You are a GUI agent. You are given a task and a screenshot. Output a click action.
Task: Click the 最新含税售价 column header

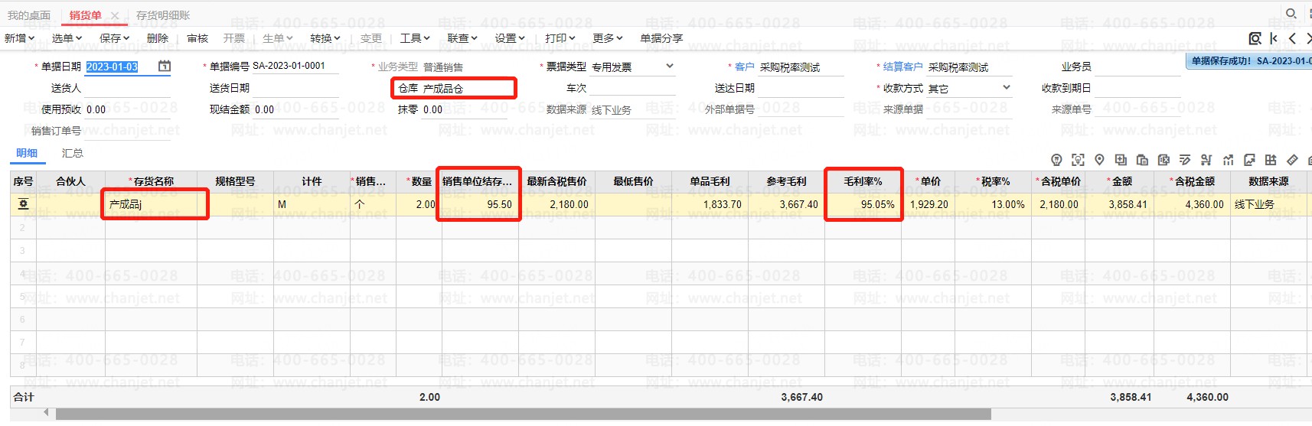556,181
